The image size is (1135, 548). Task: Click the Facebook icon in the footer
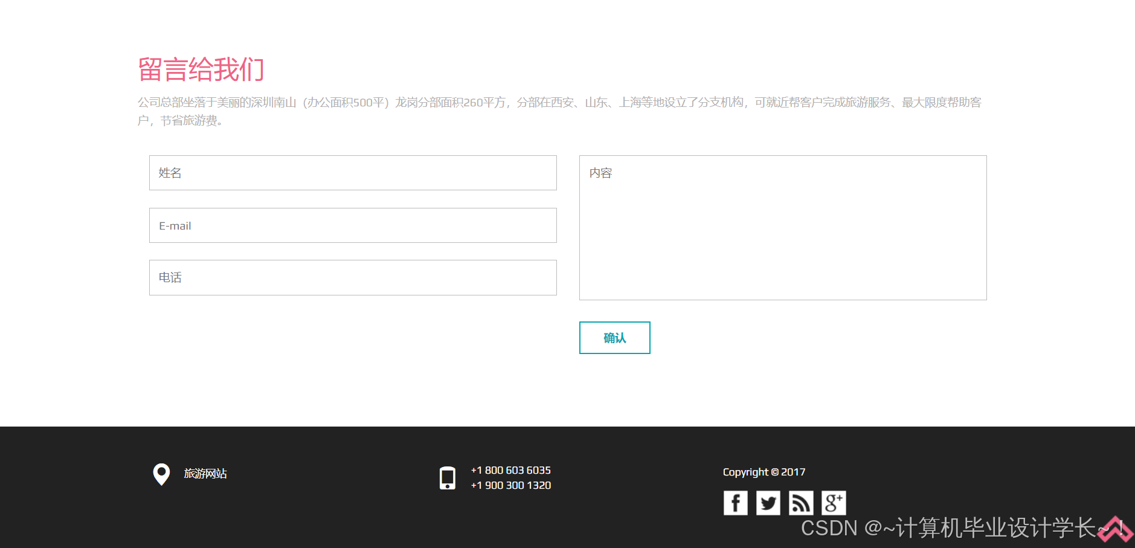735,502
